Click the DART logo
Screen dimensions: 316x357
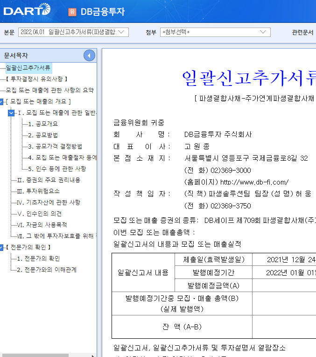coord(27,10)
